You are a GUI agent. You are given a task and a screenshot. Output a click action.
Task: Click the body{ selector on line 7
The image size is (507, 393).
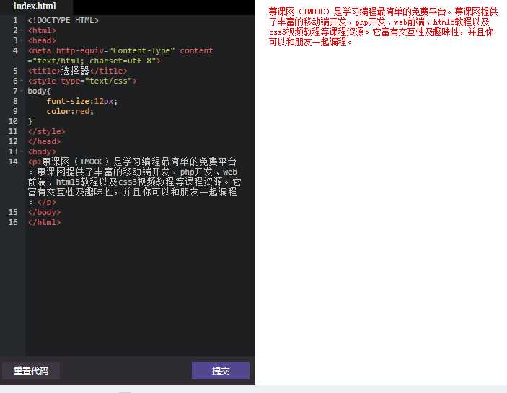point(39,91)
